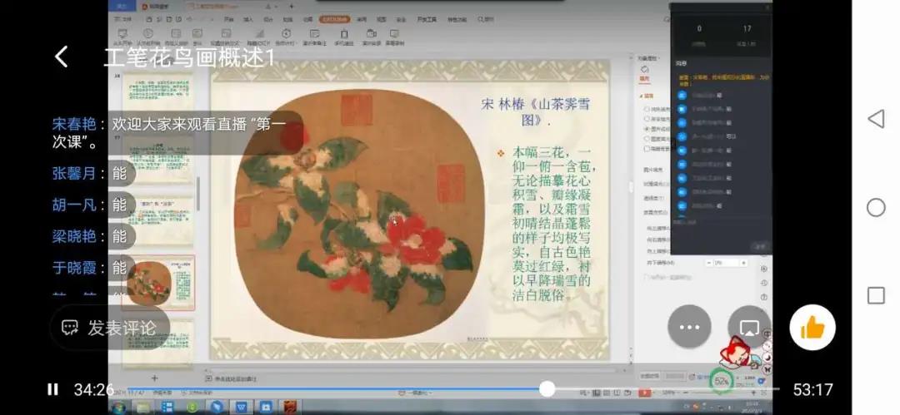Open the three-dot more options button

point(689,327)
